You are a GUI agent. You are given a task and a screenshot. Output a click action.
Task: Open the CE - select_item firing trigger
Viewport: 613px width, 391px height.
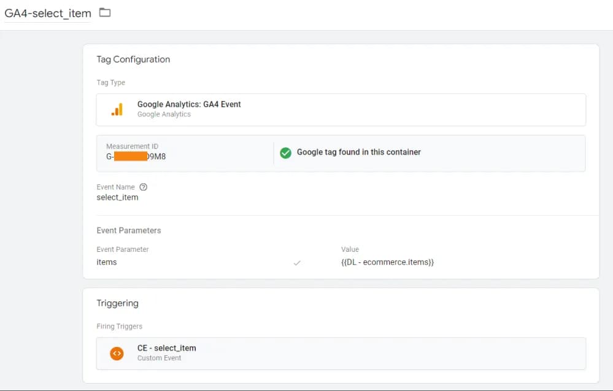tap(341, 354)
